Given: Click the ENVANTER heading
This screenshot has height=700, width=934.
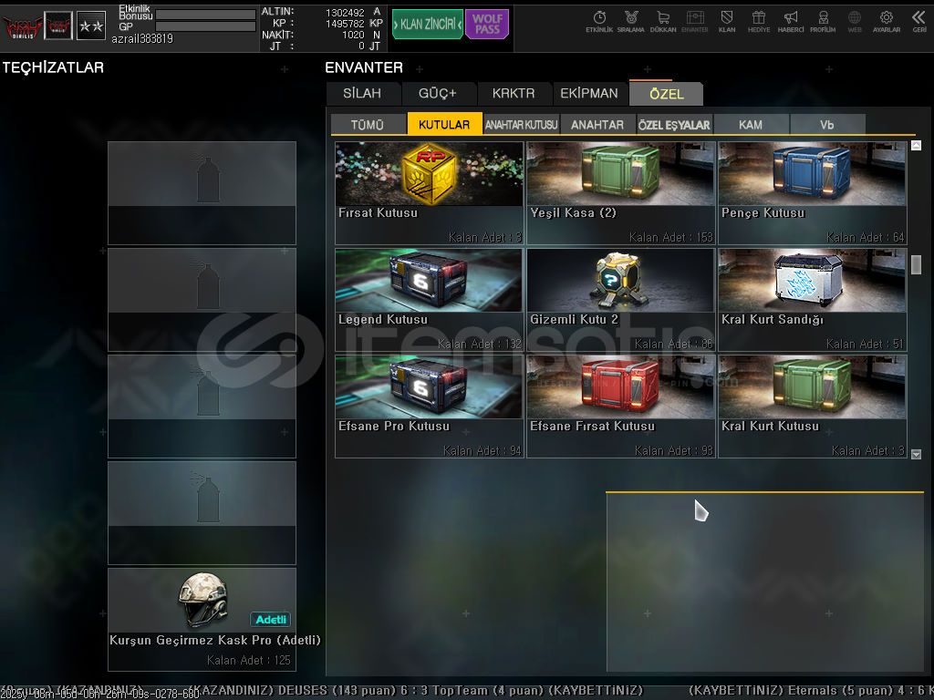Looking at the screenshot, I should 364,67.
